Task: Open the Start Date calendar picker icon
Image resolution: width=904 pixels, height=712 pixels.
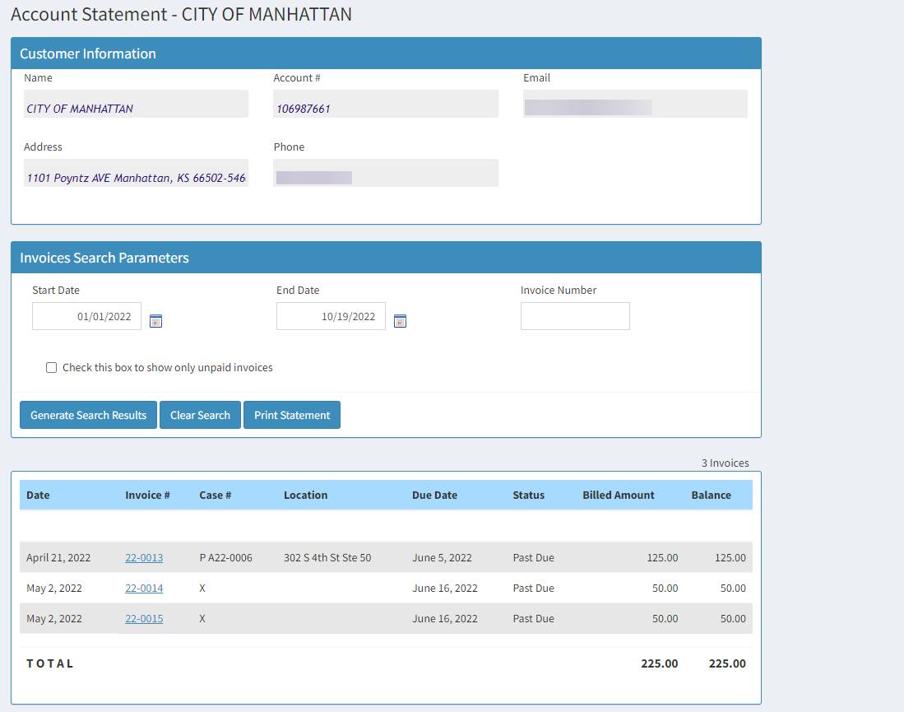Action: tap(155, 321)
